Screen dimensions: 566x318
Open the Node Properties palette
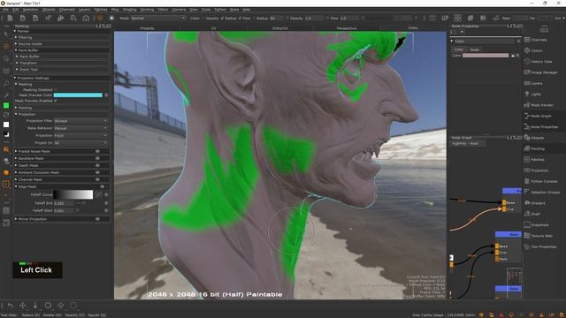[x=540, y=127]
